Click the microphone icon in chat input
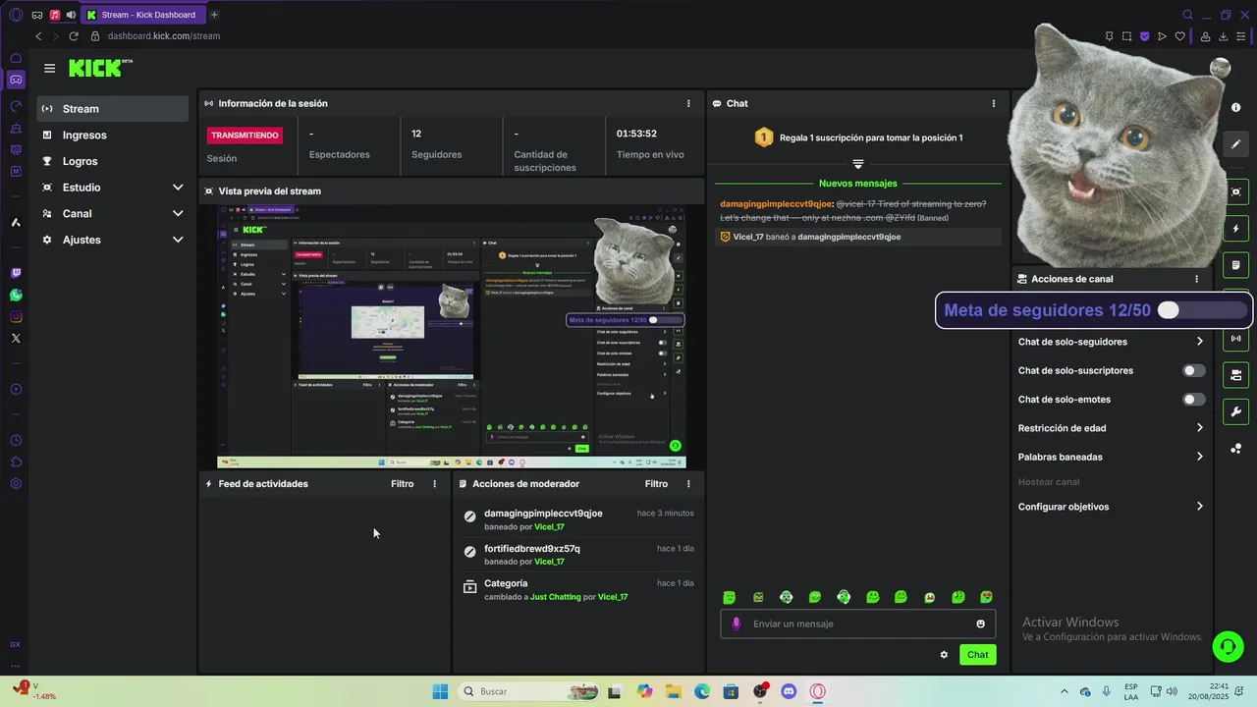 (x=737, y=624)
